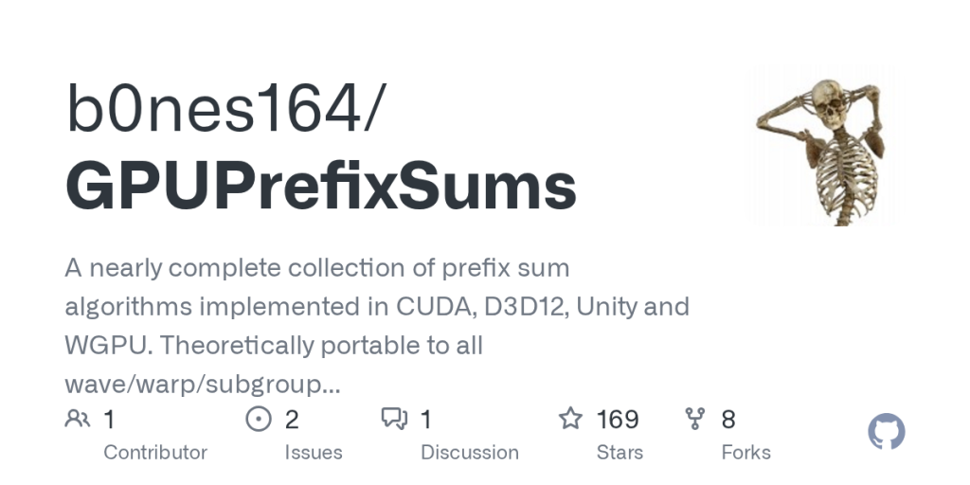Viewport: 970px width, 485px height.
Task: Go to the Discussion label
Action: [470, 453]
